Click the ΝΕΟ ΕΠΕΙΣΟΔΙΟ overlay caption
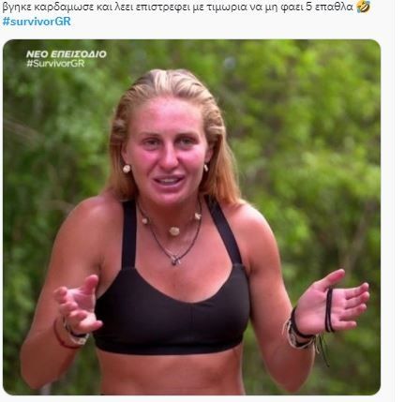This screenshot has height=402, width=405. click(67, 54)
